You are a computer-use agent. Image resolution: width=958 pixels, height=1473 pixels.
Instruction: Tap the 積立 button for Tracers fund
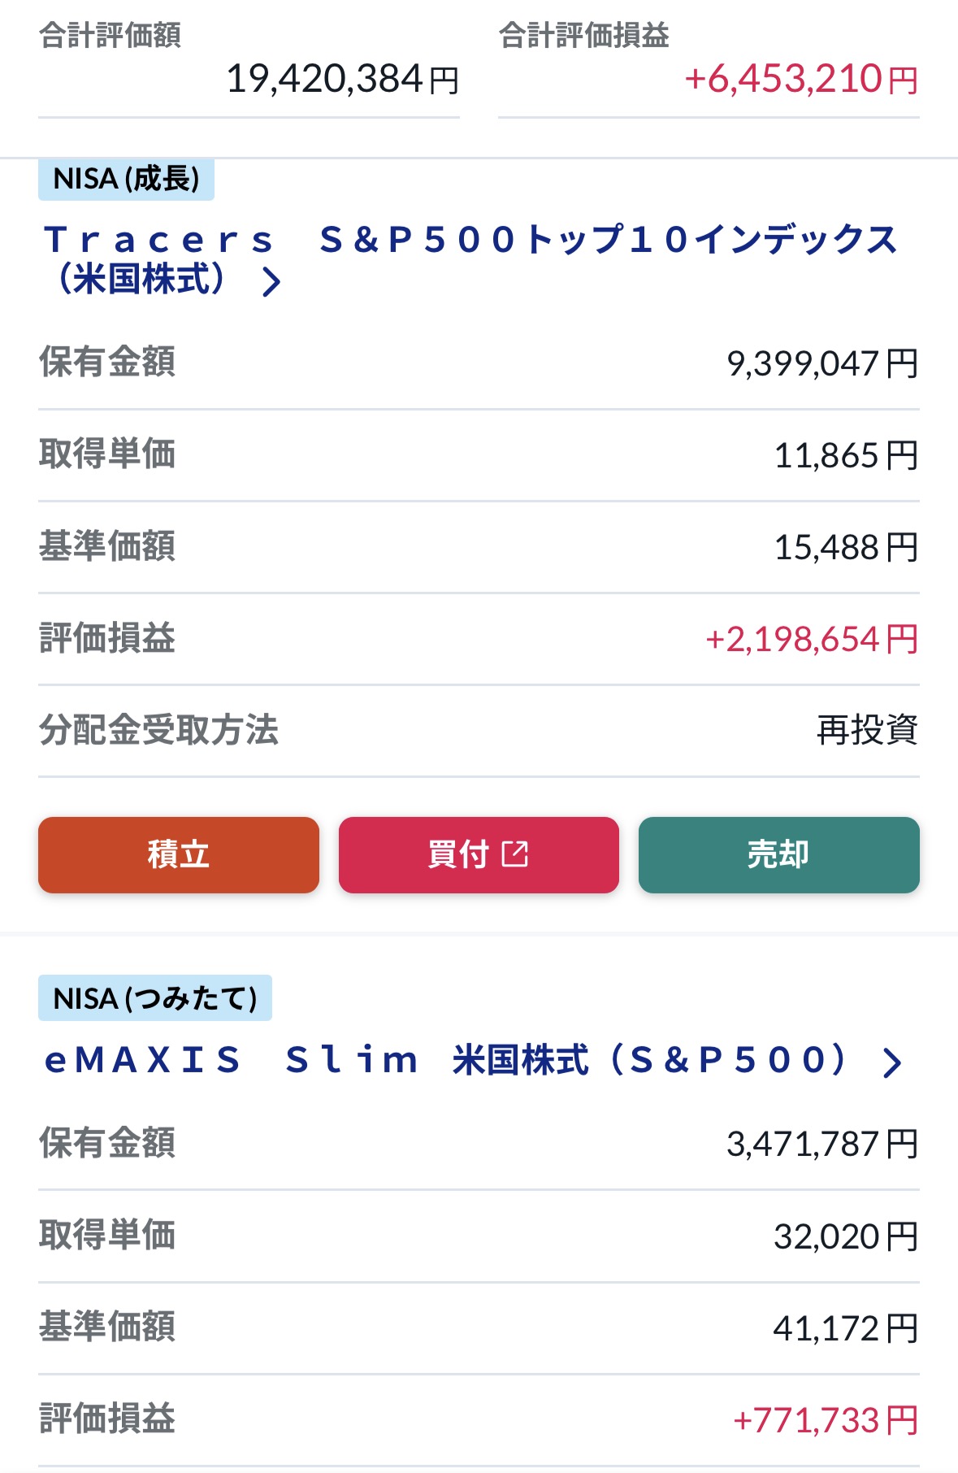point(178,854)
